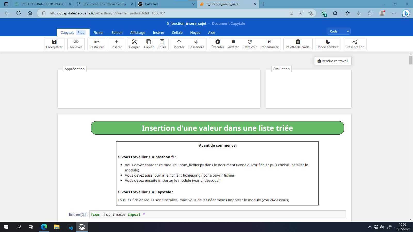Open the Code cell type dropdown
Image resolution: width=413 pixels, height=232 pixels.
[339, 31]
